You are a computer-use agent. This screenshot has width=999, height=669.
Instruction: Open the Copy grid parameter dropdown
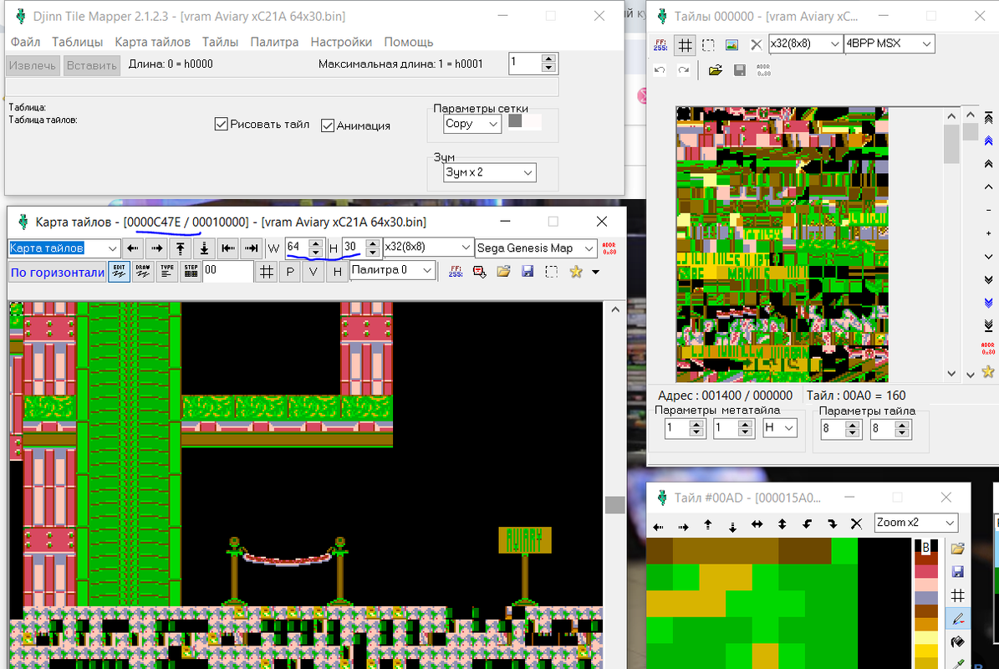472,125
